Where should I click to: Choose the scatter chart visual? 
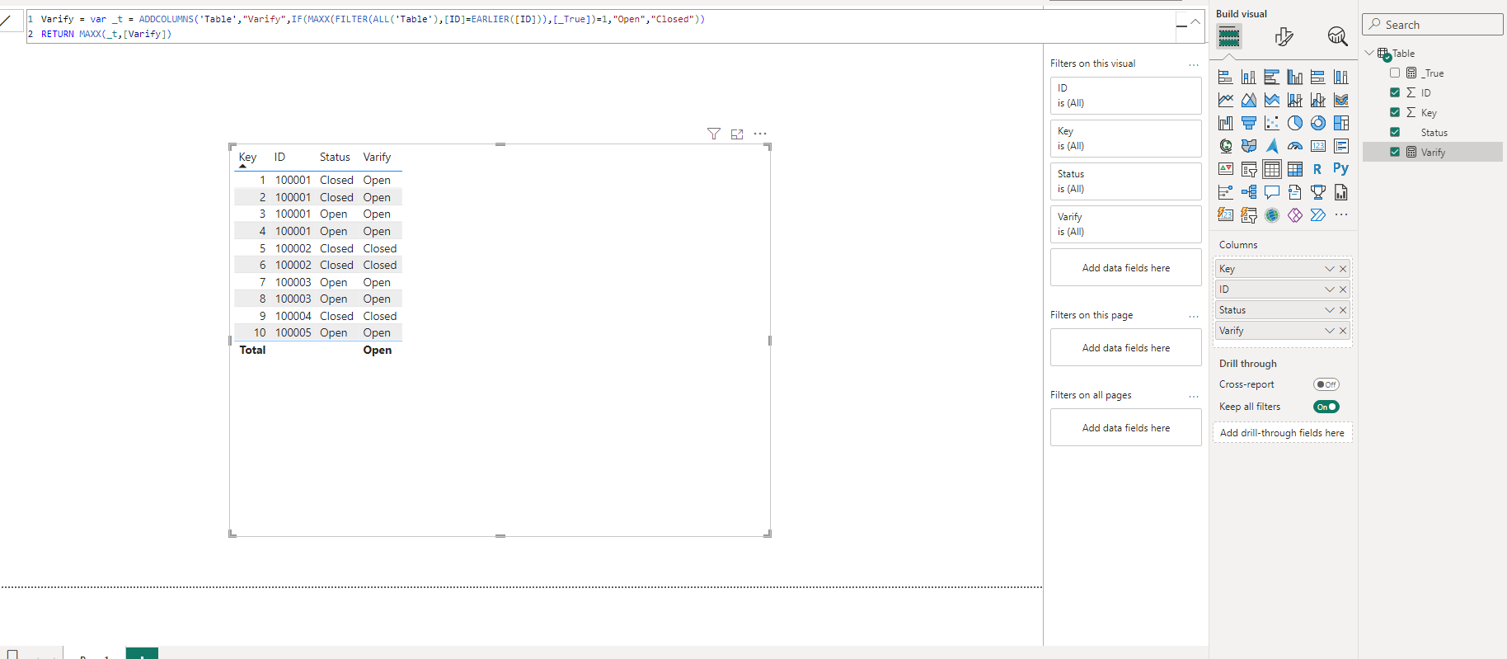[x=1272, y=123]
